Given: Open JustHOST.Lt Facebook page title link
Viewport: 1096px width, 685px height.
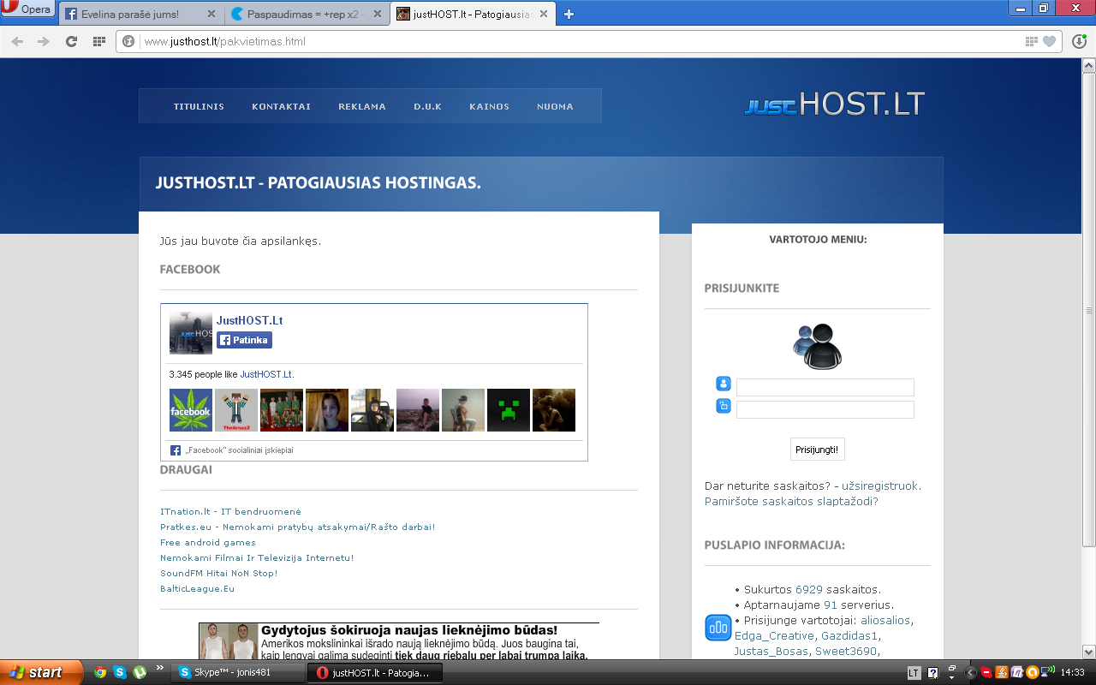Looking at the screenshot, I should pos(249,320).
